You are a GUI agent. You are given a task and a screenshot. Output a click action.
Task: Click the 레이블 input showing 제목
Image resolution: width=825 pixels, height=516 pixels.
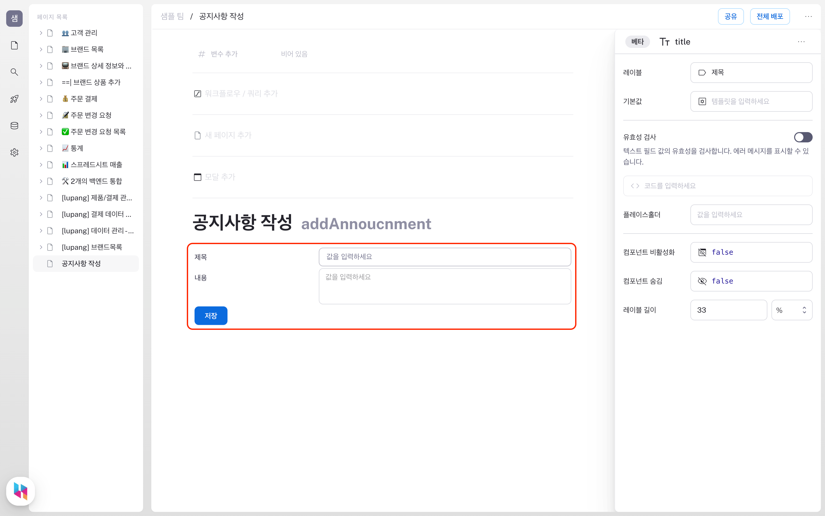751,72
